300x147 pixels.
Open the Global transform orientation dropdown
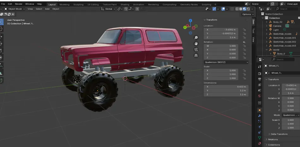108,9
